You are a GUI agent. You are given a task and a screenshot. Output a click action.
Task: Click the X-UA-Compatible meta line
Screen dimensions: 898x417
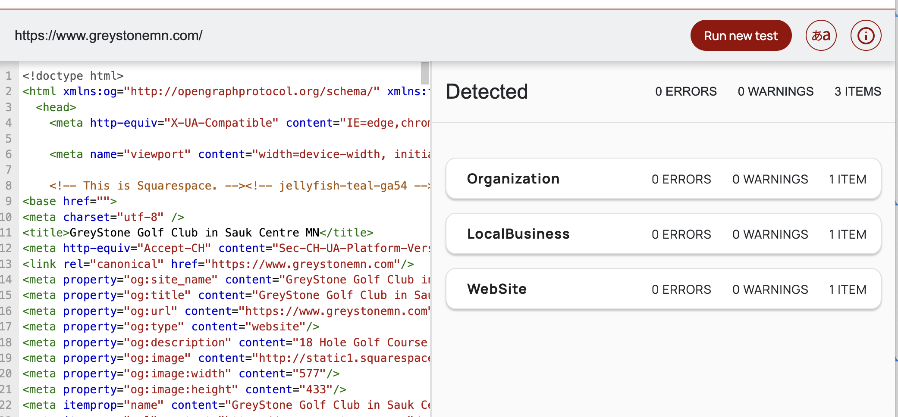click(239, 123)
